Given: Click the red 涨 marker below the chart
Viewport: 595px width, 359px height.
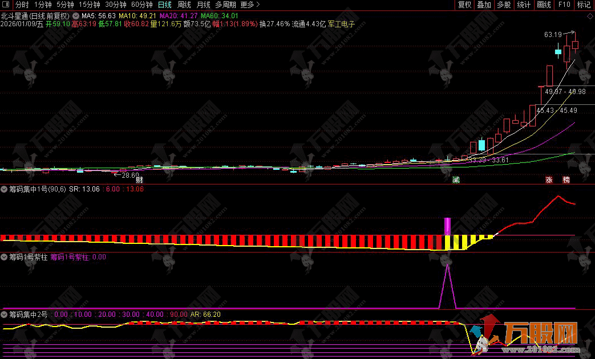Looking at the screenshot, I should (549, 180).
